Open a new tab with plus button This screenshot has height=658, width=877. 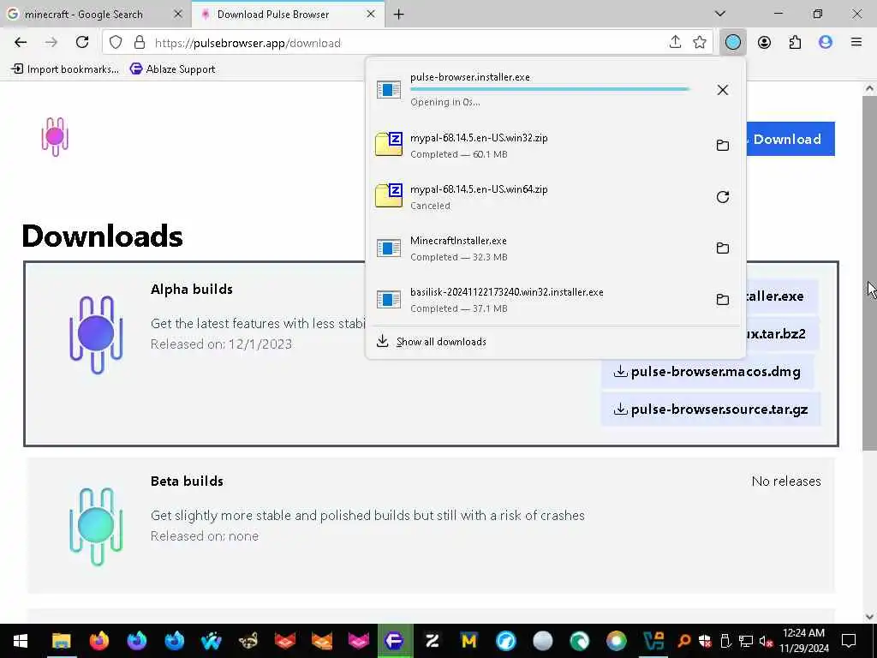click(x=399, y=15)
